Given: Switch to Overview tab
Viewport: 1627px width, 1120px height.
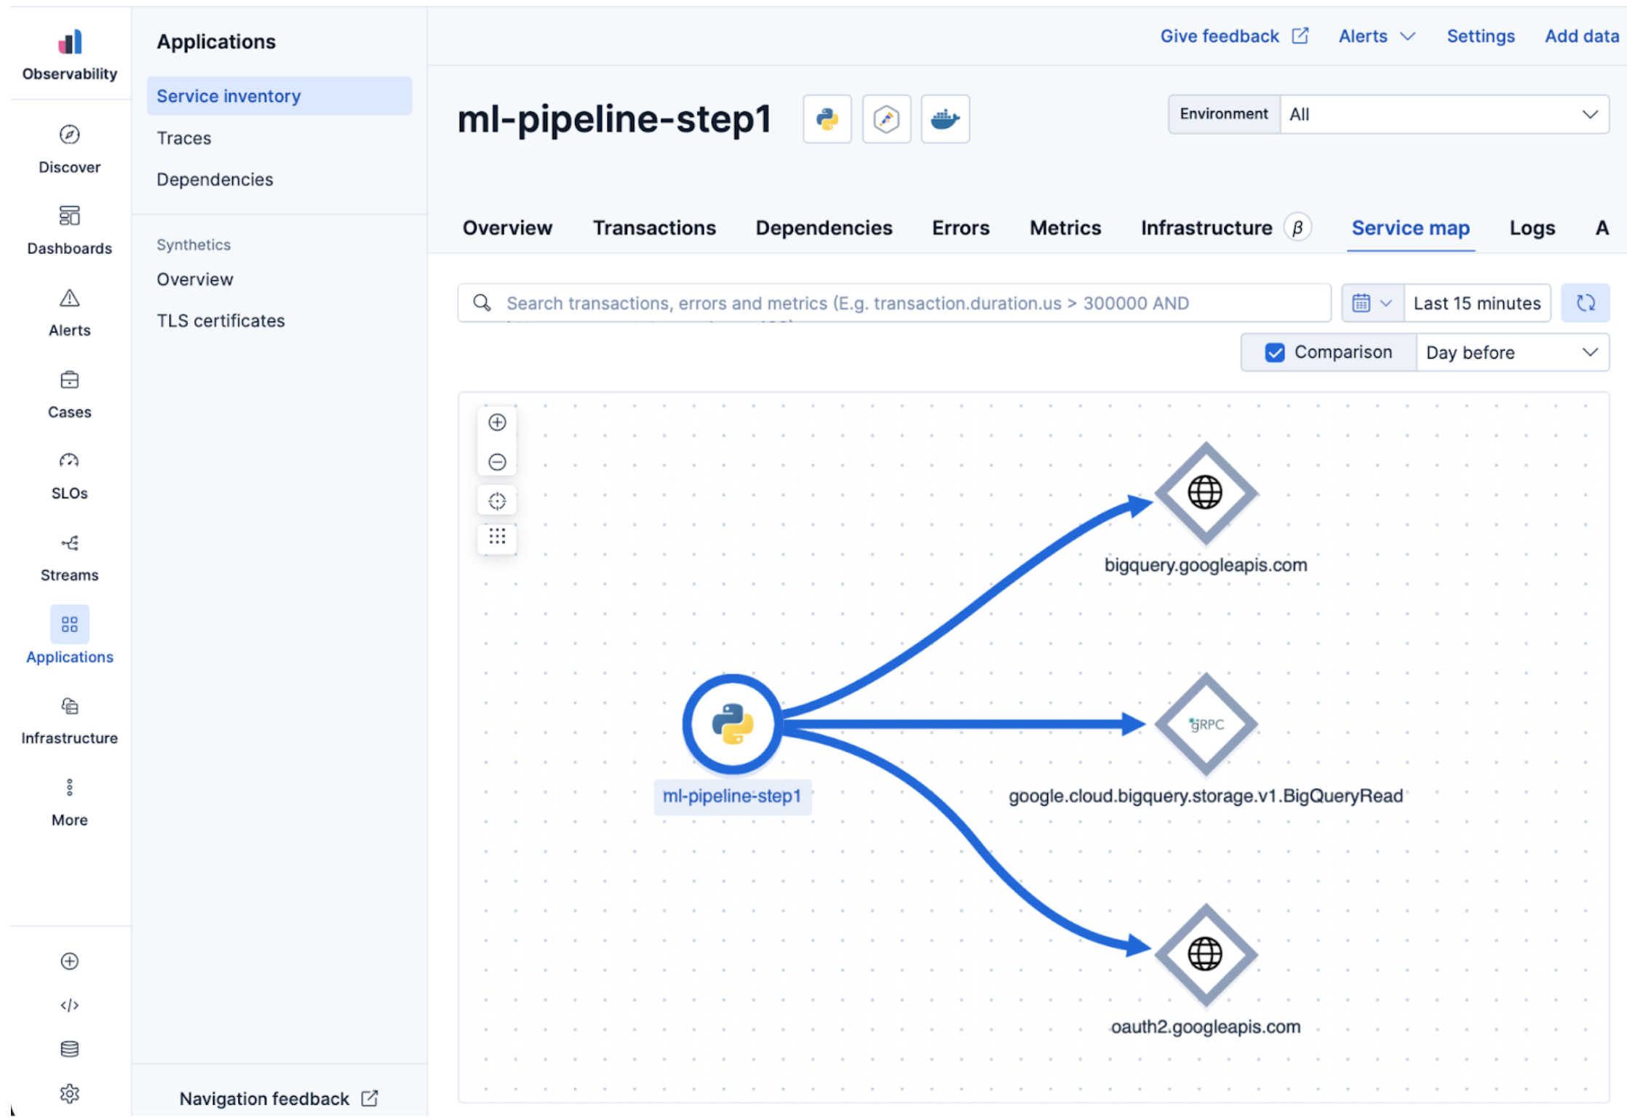Looking at the screenshot, I should [507, 228].
